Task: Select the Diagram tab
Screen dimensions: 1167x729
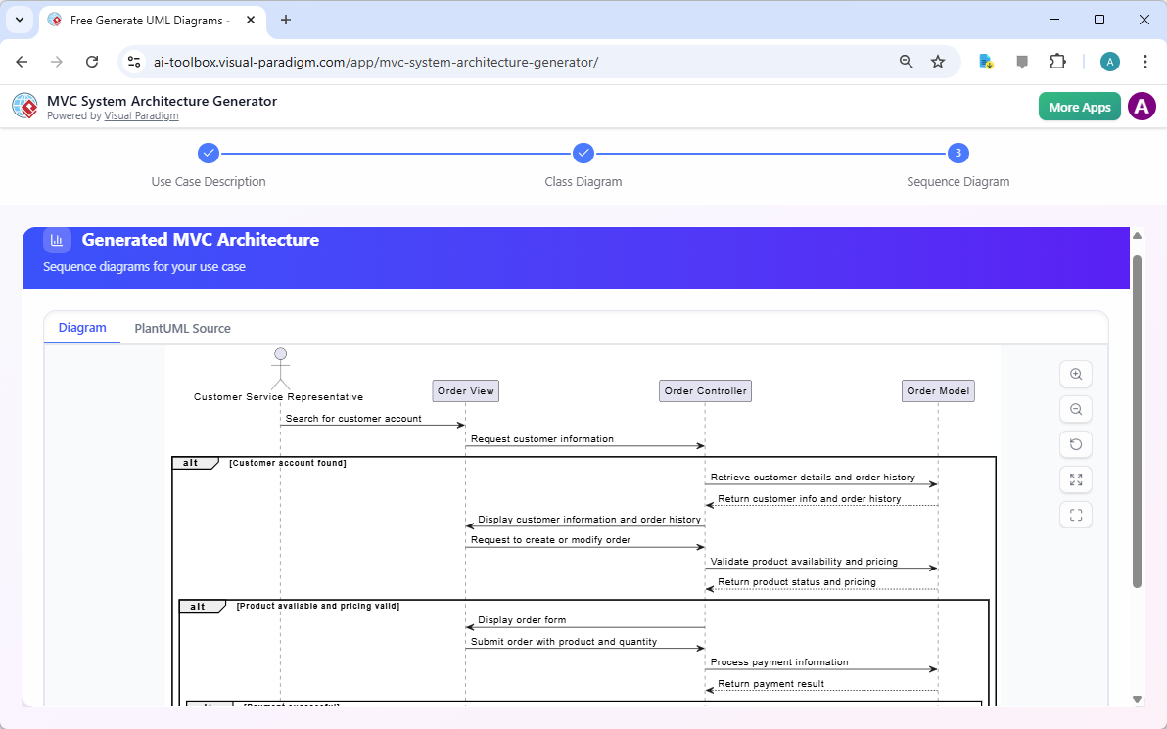Action: tap(82, 328)
